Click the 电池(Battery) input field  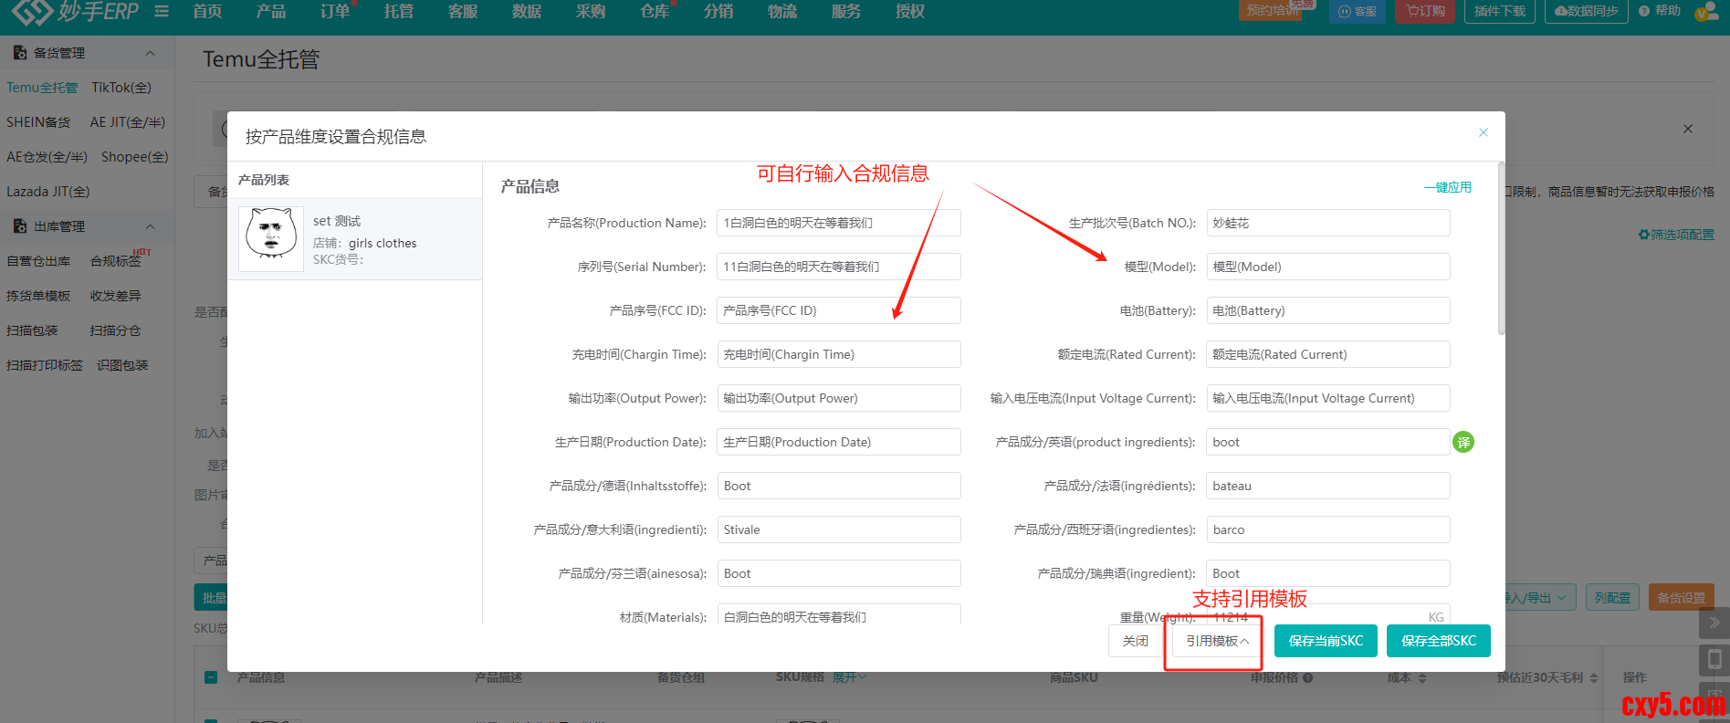tap(1328, 310)
